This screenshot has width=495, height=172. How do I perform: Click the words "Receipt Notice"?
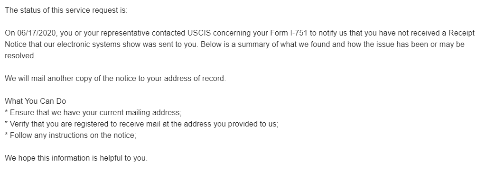pyautogui.click(x=461, y=33)
